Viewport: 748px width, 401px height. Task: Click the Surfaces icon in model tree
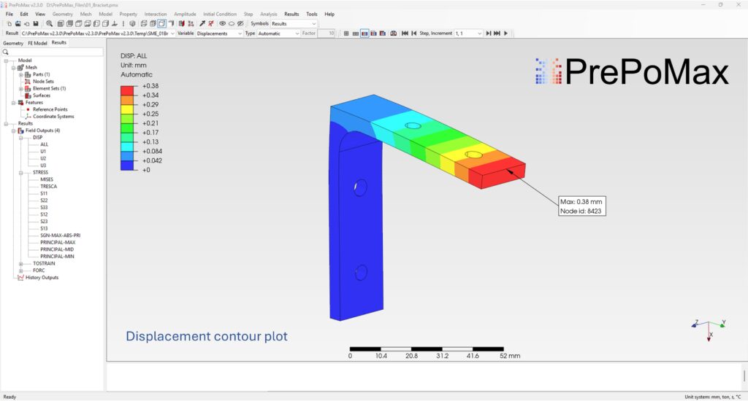[27, 96]
